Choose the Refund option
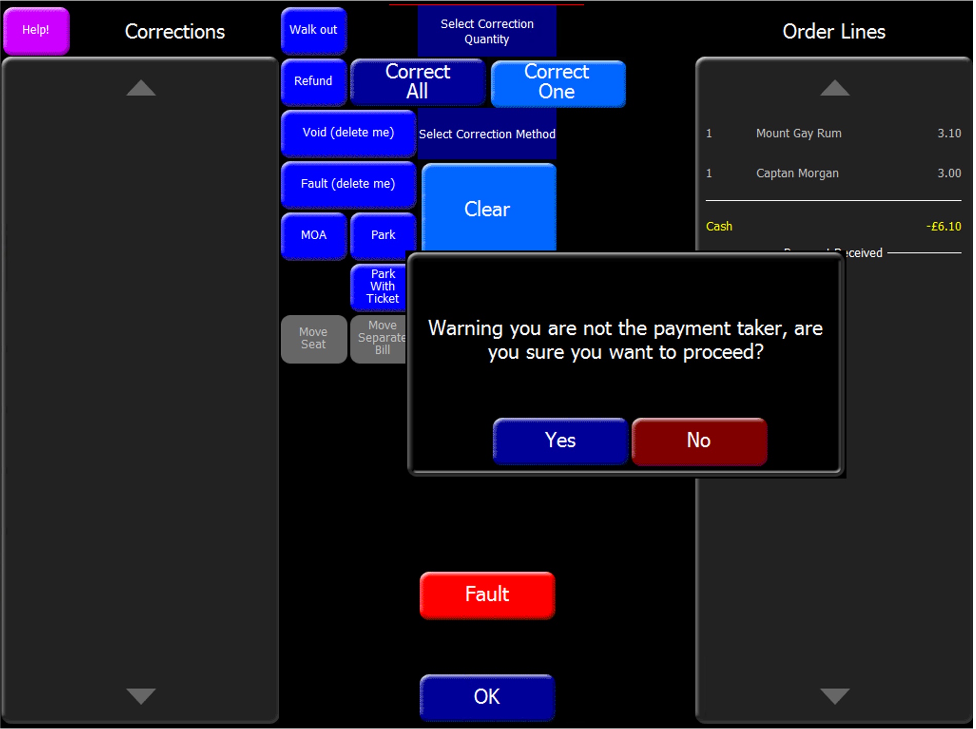Viewport: 976px width, 729px height. coord(313,81)
